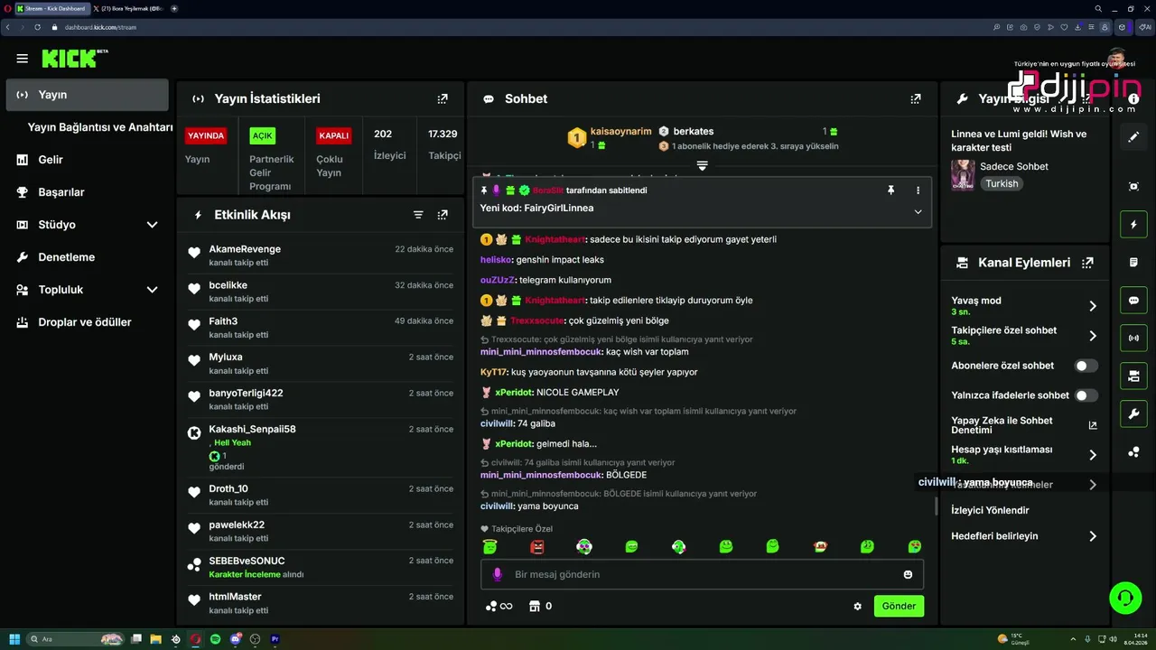Viewport: 1156px width, 650px height.
Task: Click the Sadece Sohbet category thumbnail
Action: click(x=963, y=175)
